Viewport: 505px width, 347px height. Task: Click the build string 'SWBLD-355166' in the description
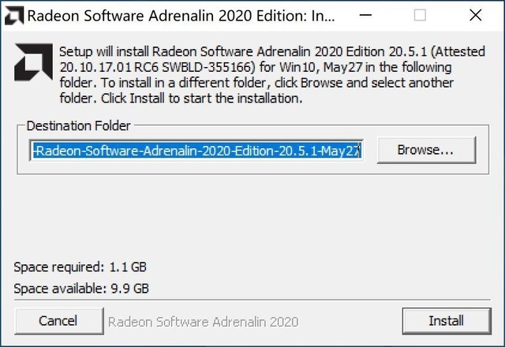[x=208, y=67]
